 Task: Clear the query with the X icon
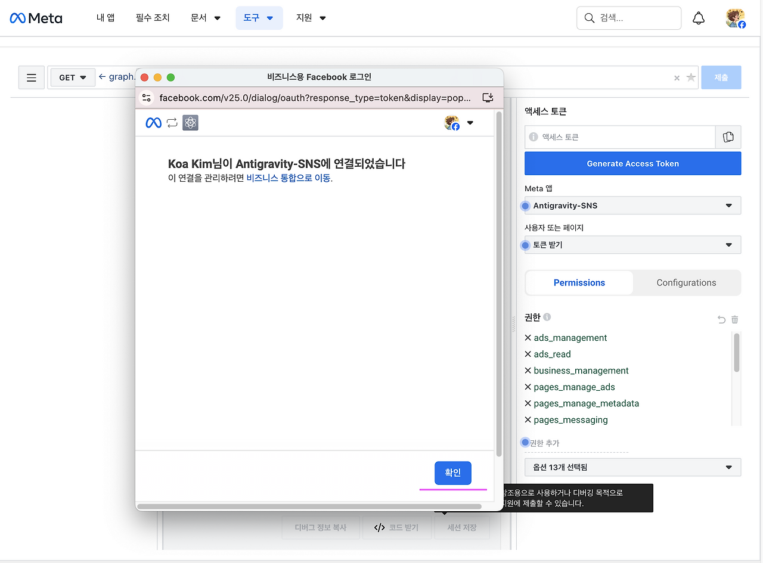pos(677,78)
